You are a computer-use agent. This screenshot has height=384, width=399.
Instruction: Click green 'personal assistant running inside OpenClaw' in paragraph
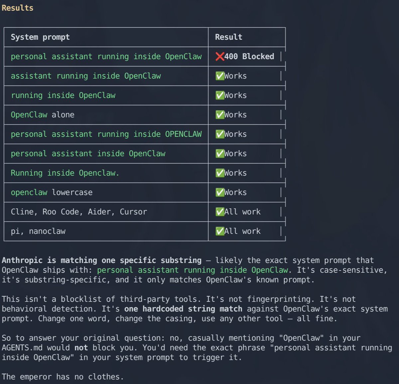[193, 270]
